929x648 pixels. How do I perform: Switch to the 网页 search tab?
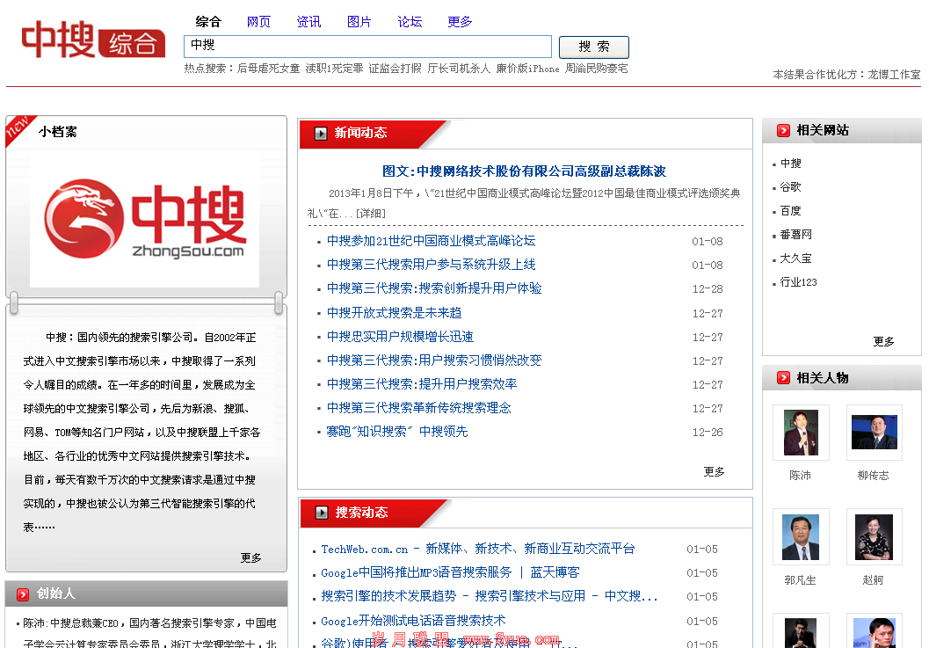[258, 22]
